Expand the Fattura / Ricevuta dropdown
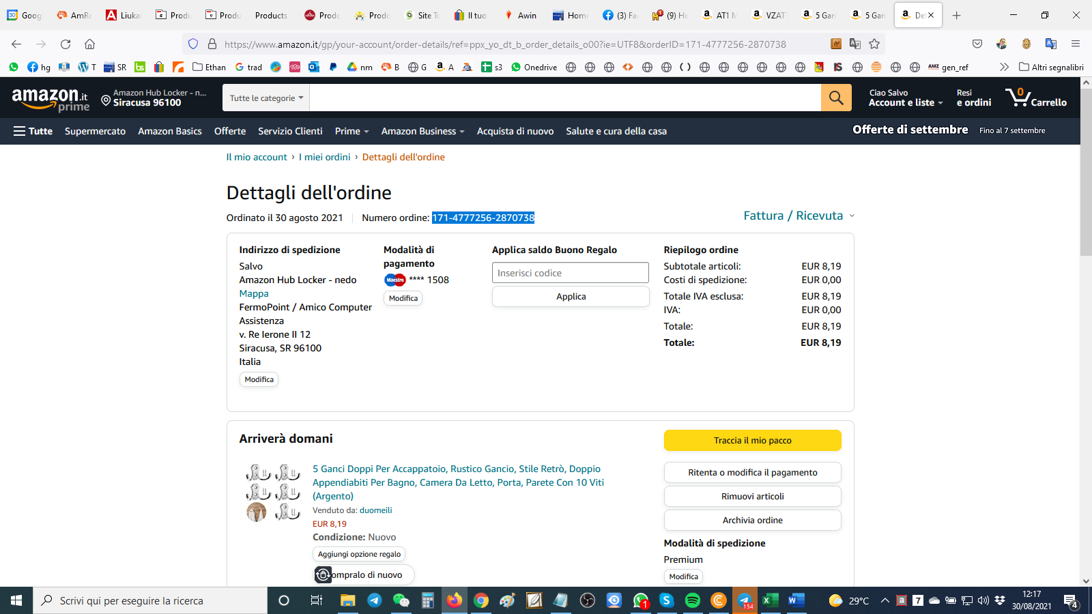 [799, 216]
